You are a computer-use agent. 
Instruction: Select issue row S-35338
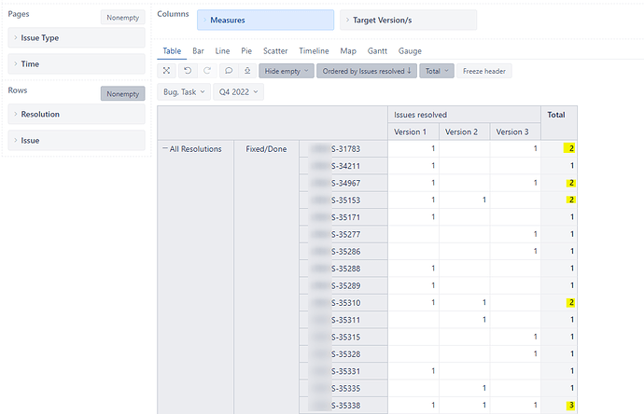click(343, 406)
